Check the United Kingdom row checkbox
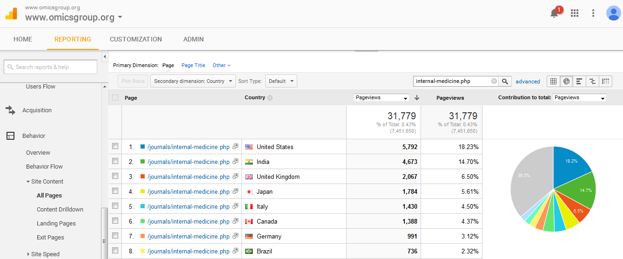 pos(115,176)
